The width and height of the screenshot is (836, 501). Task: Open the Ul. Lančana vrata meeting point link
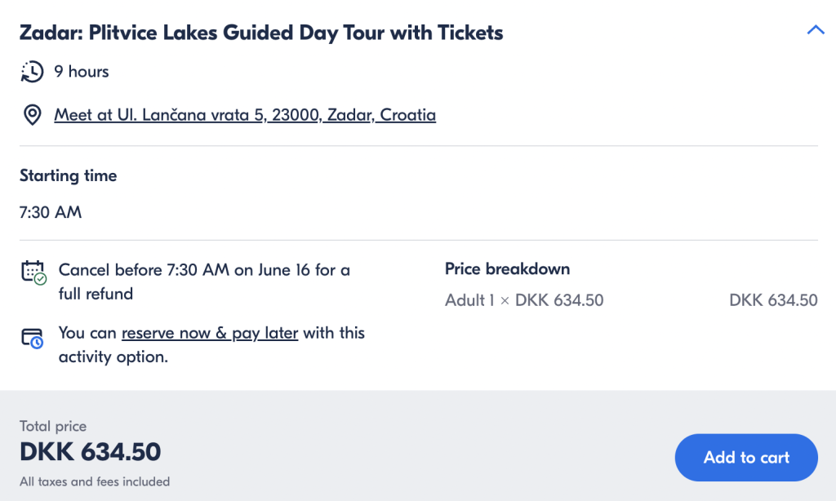245,114
